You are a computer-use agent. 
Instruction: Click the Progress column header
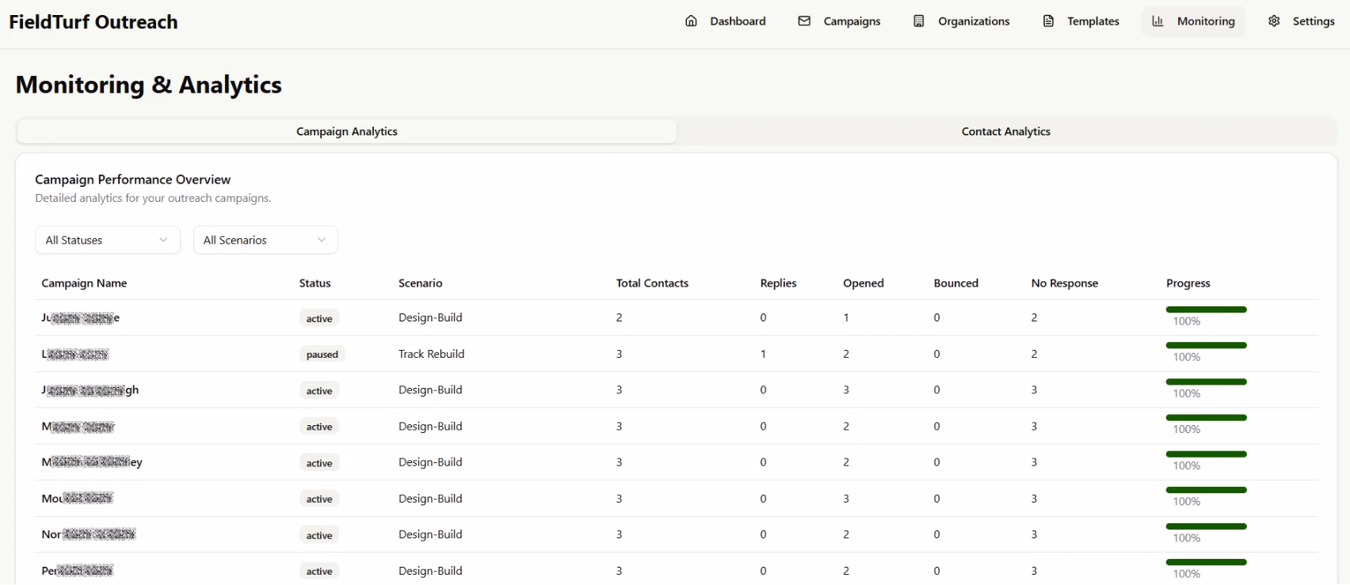[1188, 283]
